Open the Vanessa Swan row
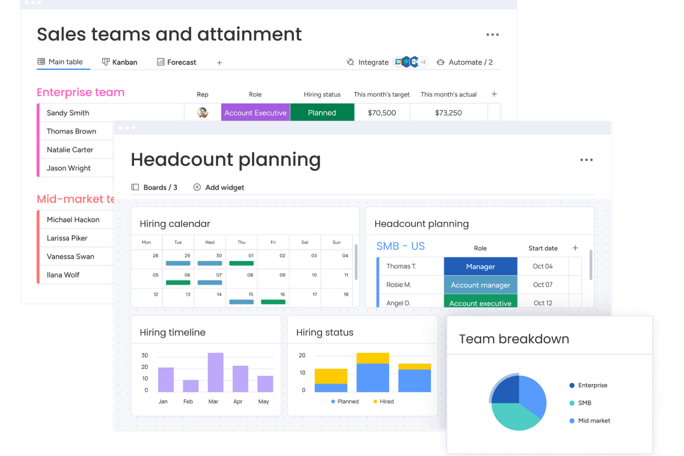 point(77,256)
